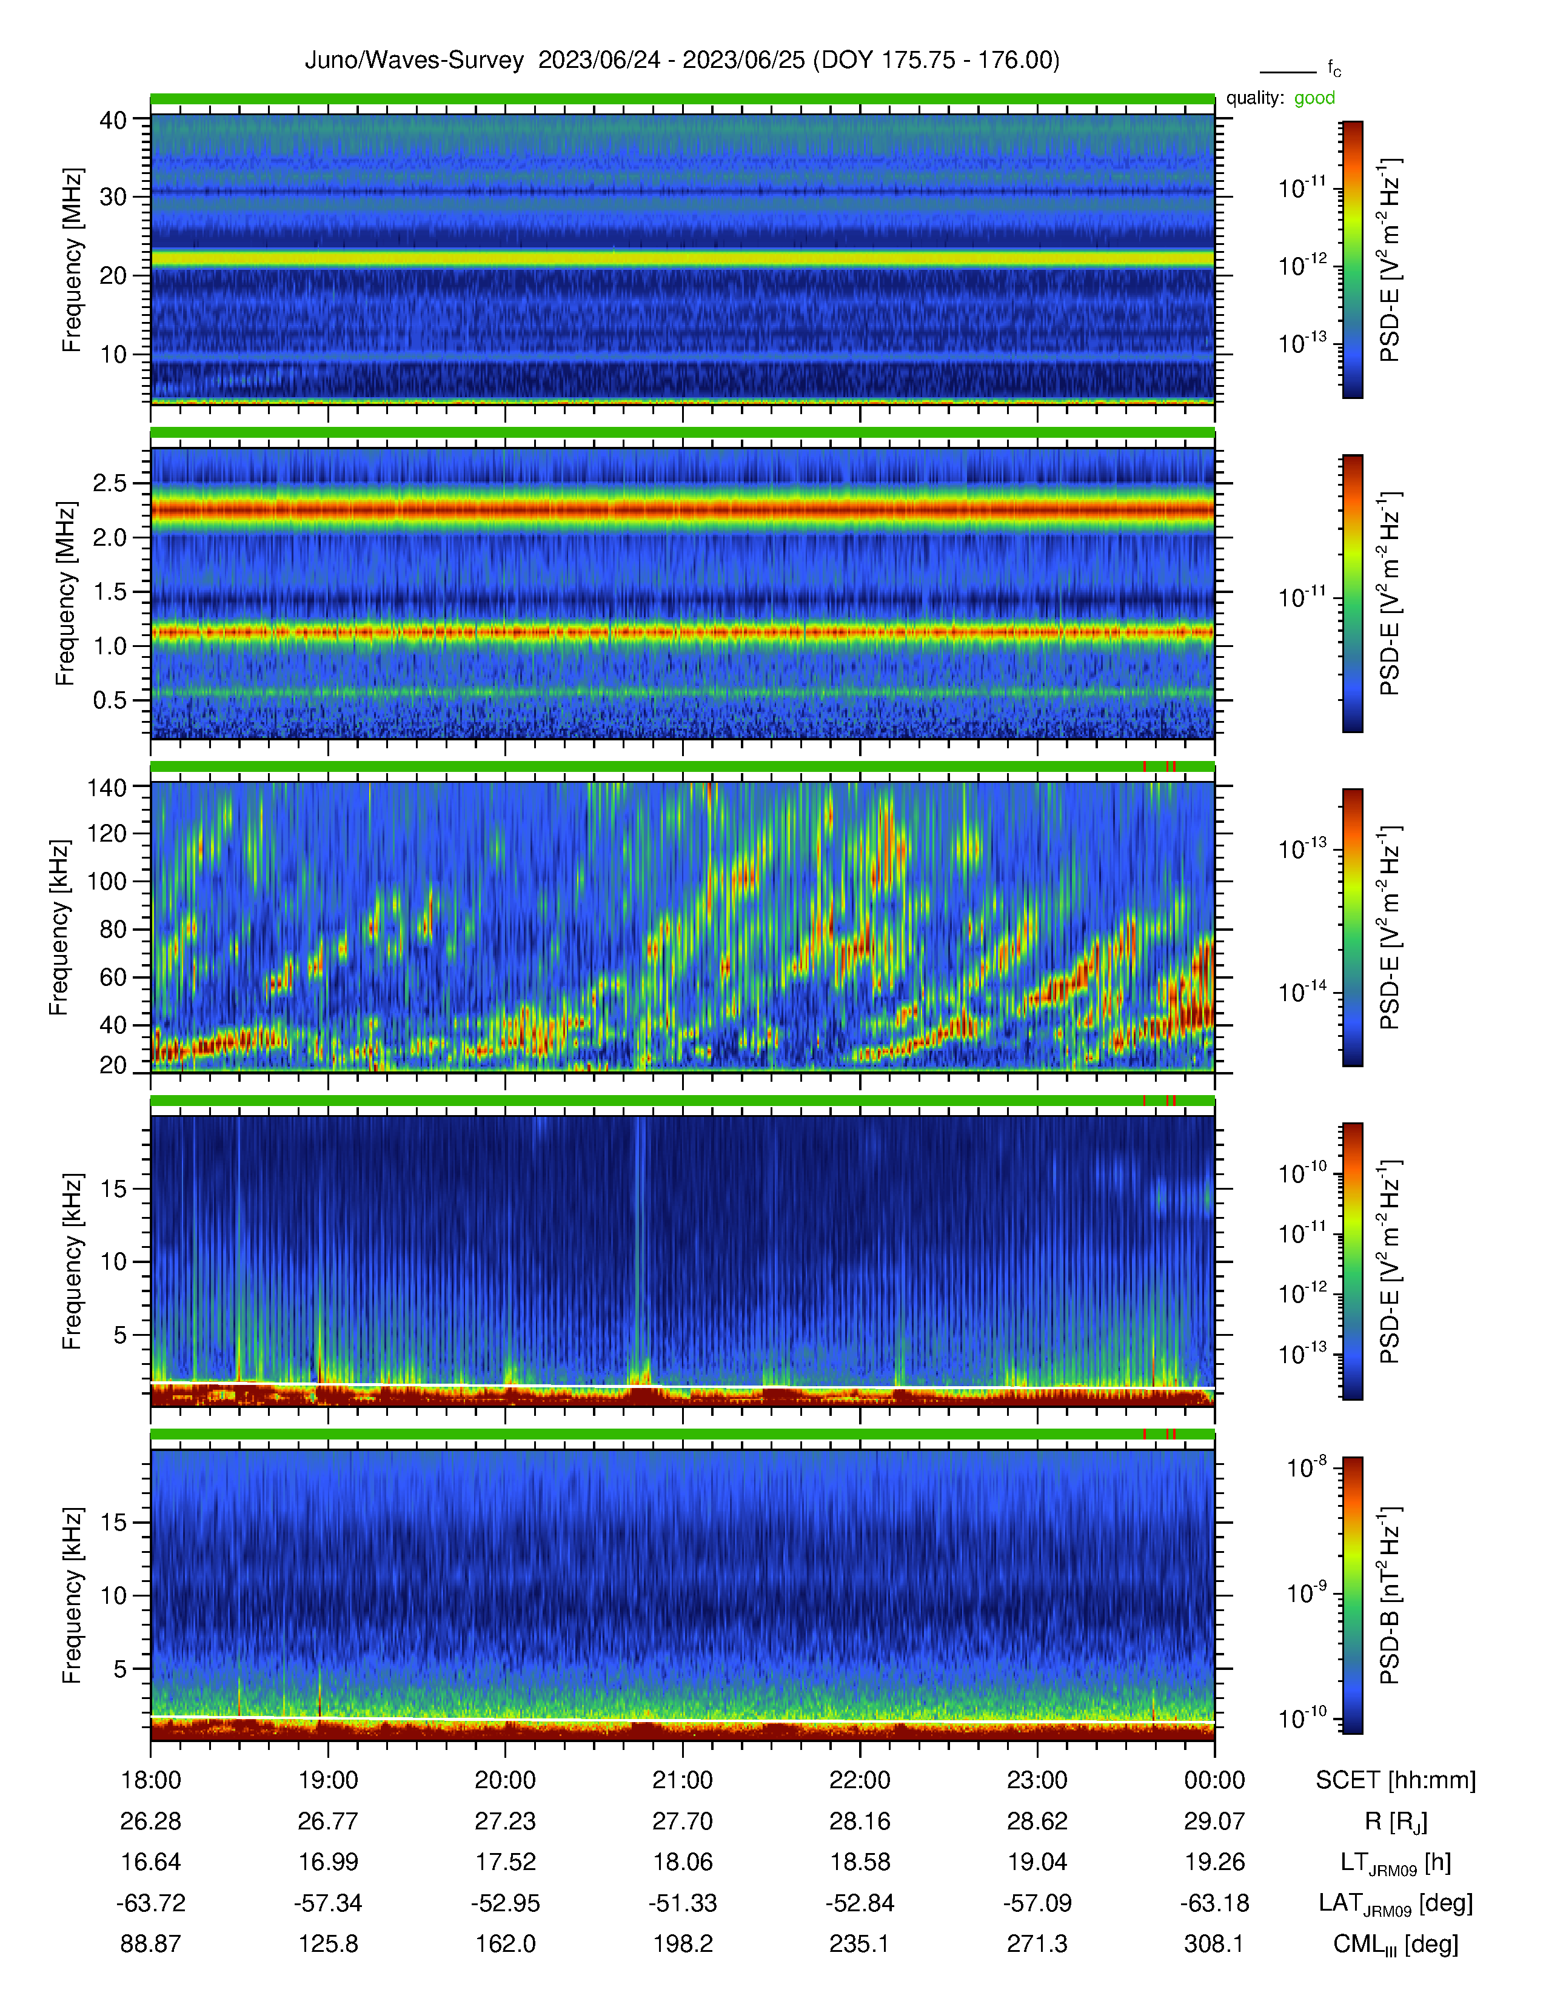Click the 1.1 MHz orange emission line
Screen dimensions: 1546x2001
tap(682, 631)
